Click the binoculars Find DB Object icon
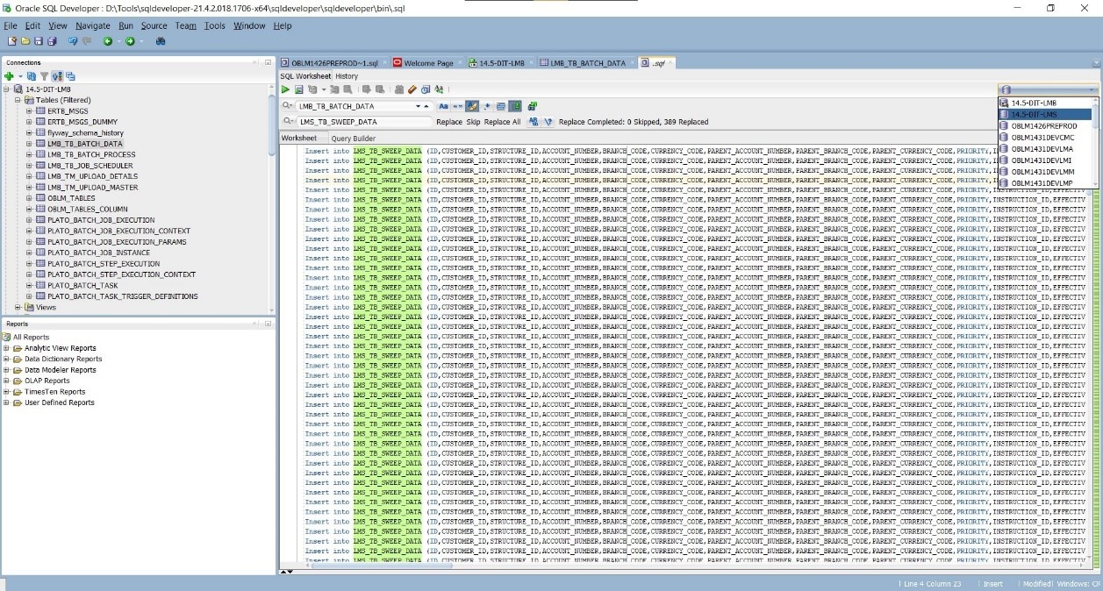Image resolution: width=1103 pixels, height=591 pixels. (x=161, y=41)
